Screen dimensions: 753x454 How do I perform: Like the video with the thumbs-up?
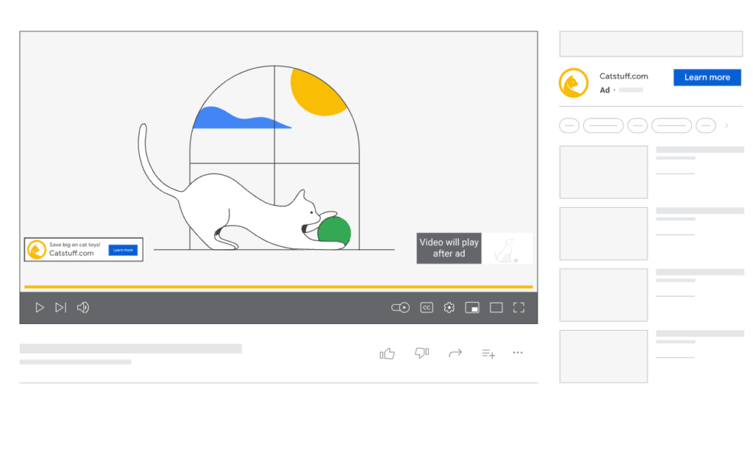pos(388,353)
